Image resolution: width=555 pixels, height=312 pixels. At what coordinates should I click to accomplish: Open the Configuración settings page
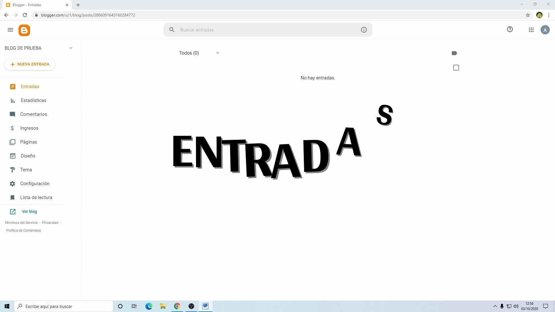[35, 183]
